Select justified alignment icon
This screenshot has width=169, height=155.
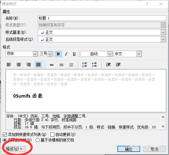point(38,65)
